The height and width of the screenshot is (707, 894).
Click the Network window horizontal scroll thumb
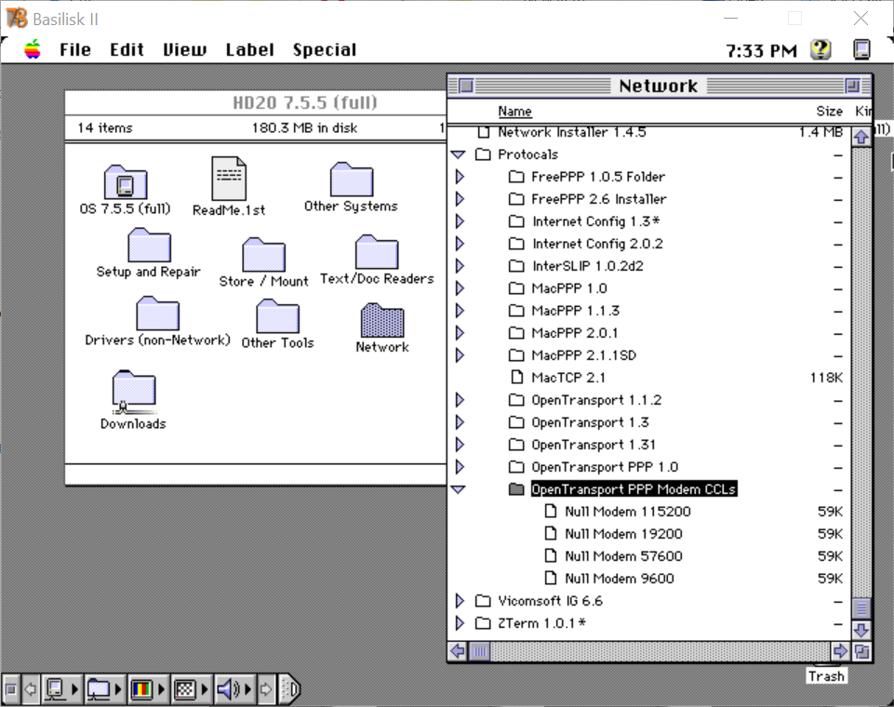click(479, 651)
